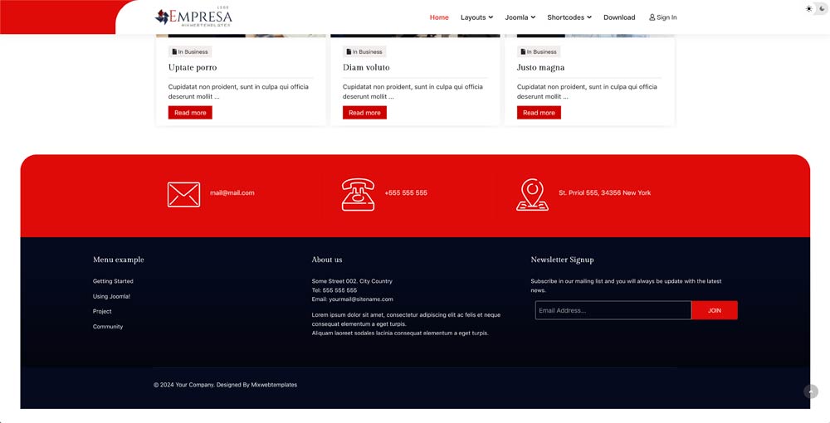Image resolution: width=830 pixels, height=423 pixels.
Task: Open the Download menu item
Action: (619, 17)
